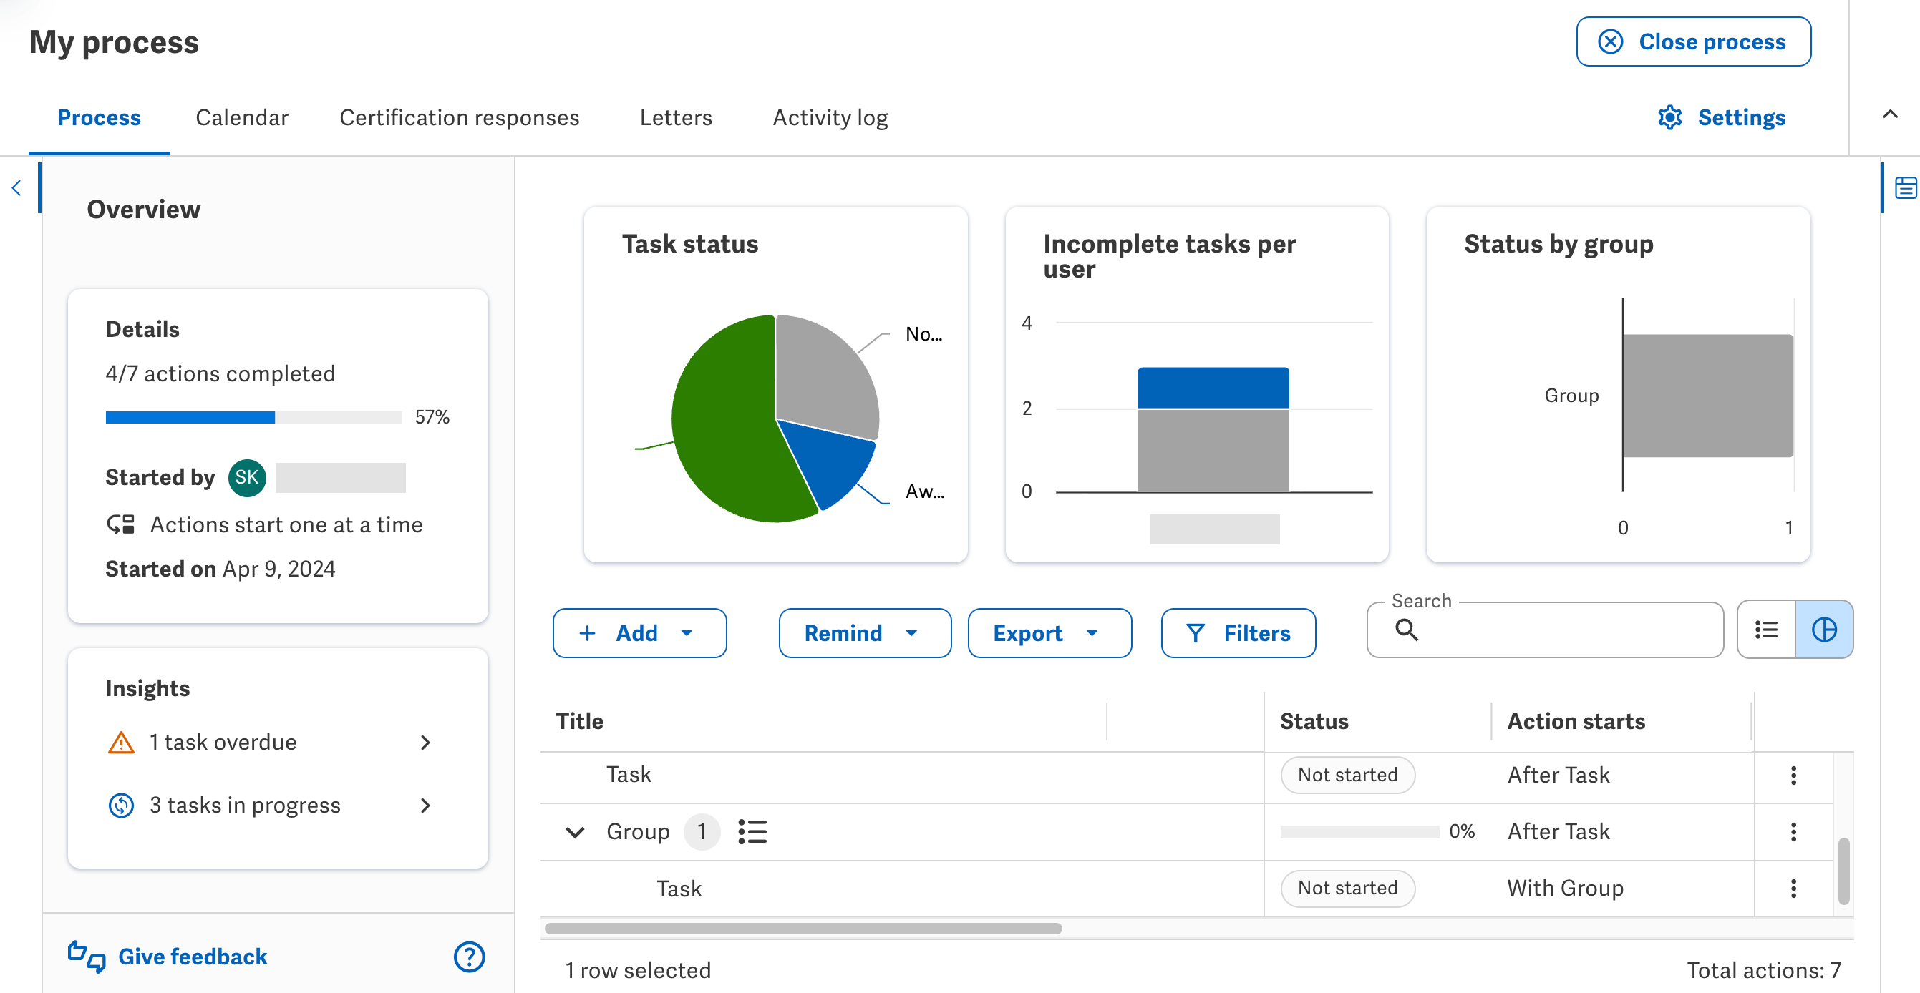Open help with the question mark icon
This screenshot has width=1920, height=993.
pyautogui.click(x=469, y=957)
